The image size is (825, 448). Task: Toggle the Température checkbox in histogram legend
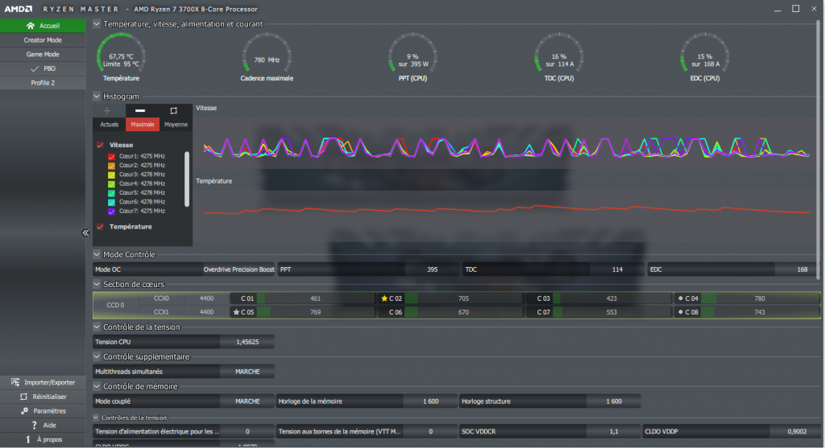point(100,227)
